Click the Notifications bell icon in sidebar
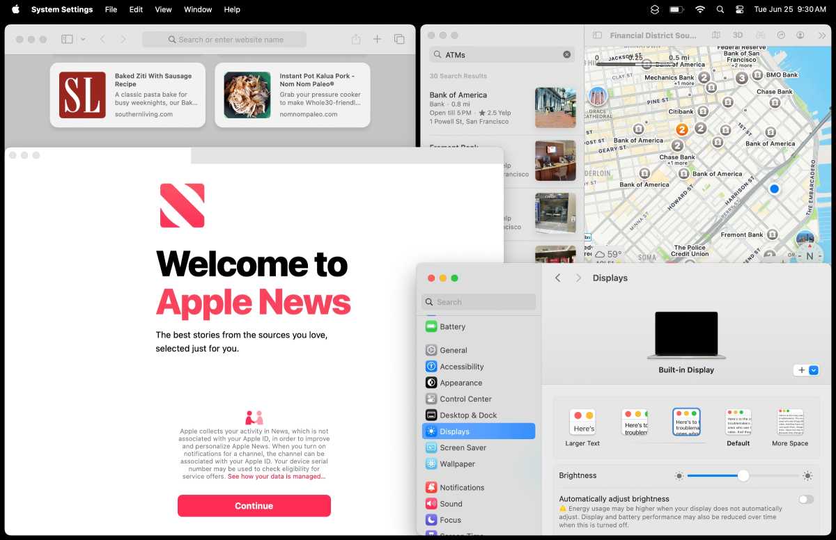 [x=431, y=488]
